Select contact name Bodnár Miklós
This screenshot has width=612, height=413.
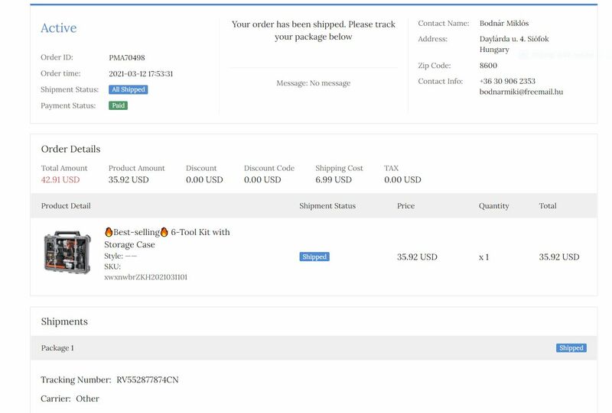click(x=504, y=24)
